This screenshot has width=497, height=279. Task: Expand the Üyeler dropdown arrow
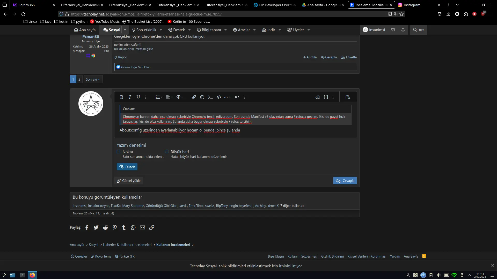(x=309, y=30)
